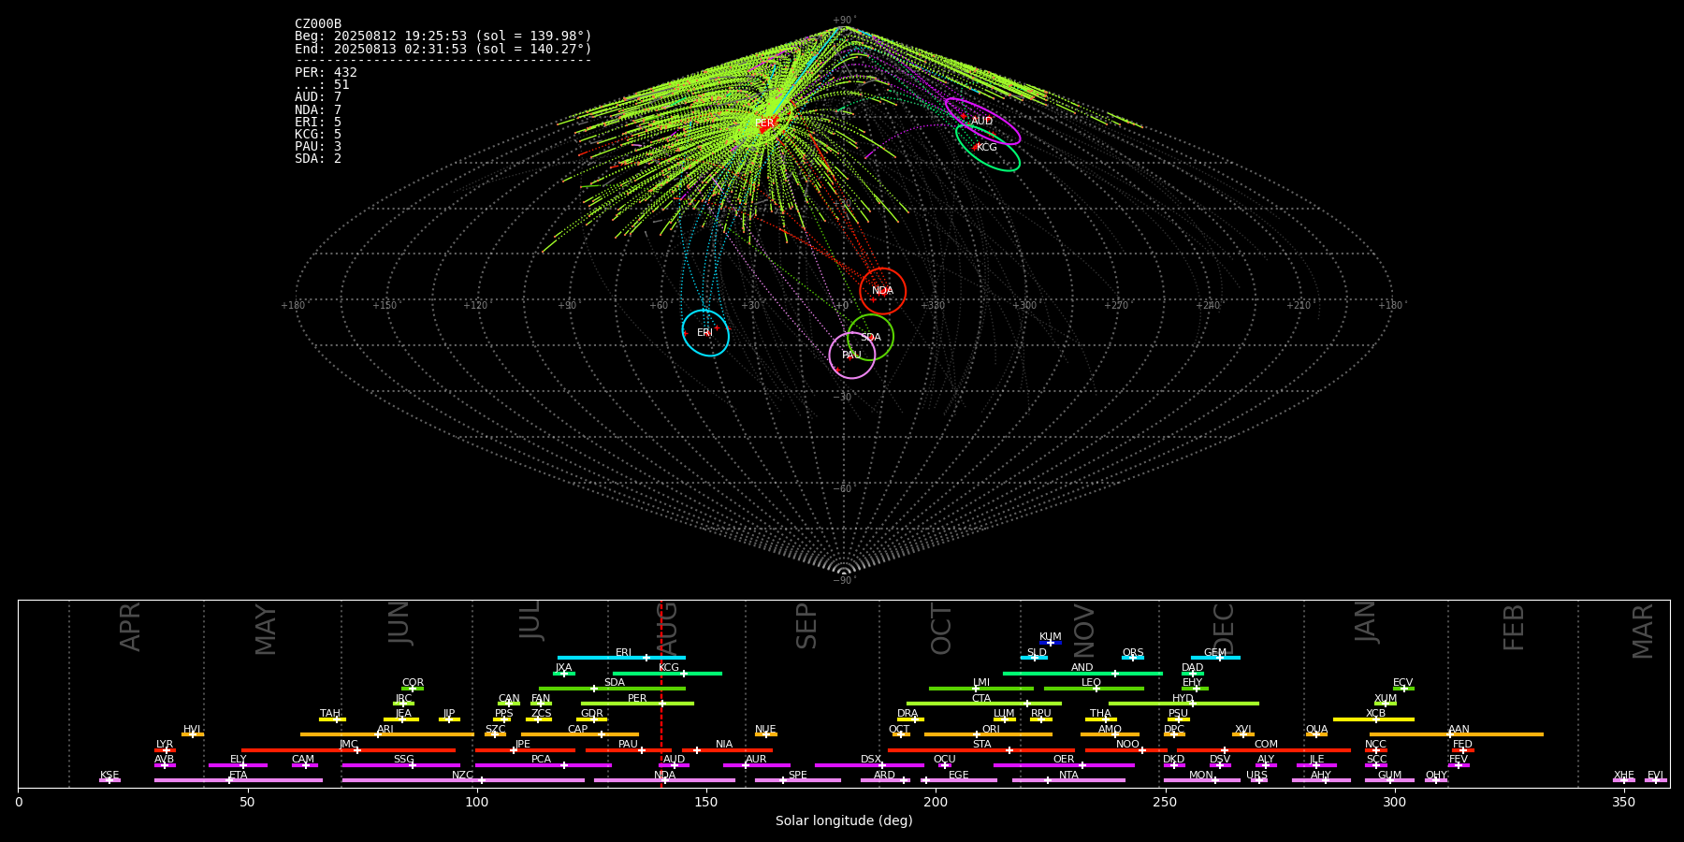Click the ORS shower bar in the timeline
Viewport: 1684px width, 842px height.
coord(1133,658)
